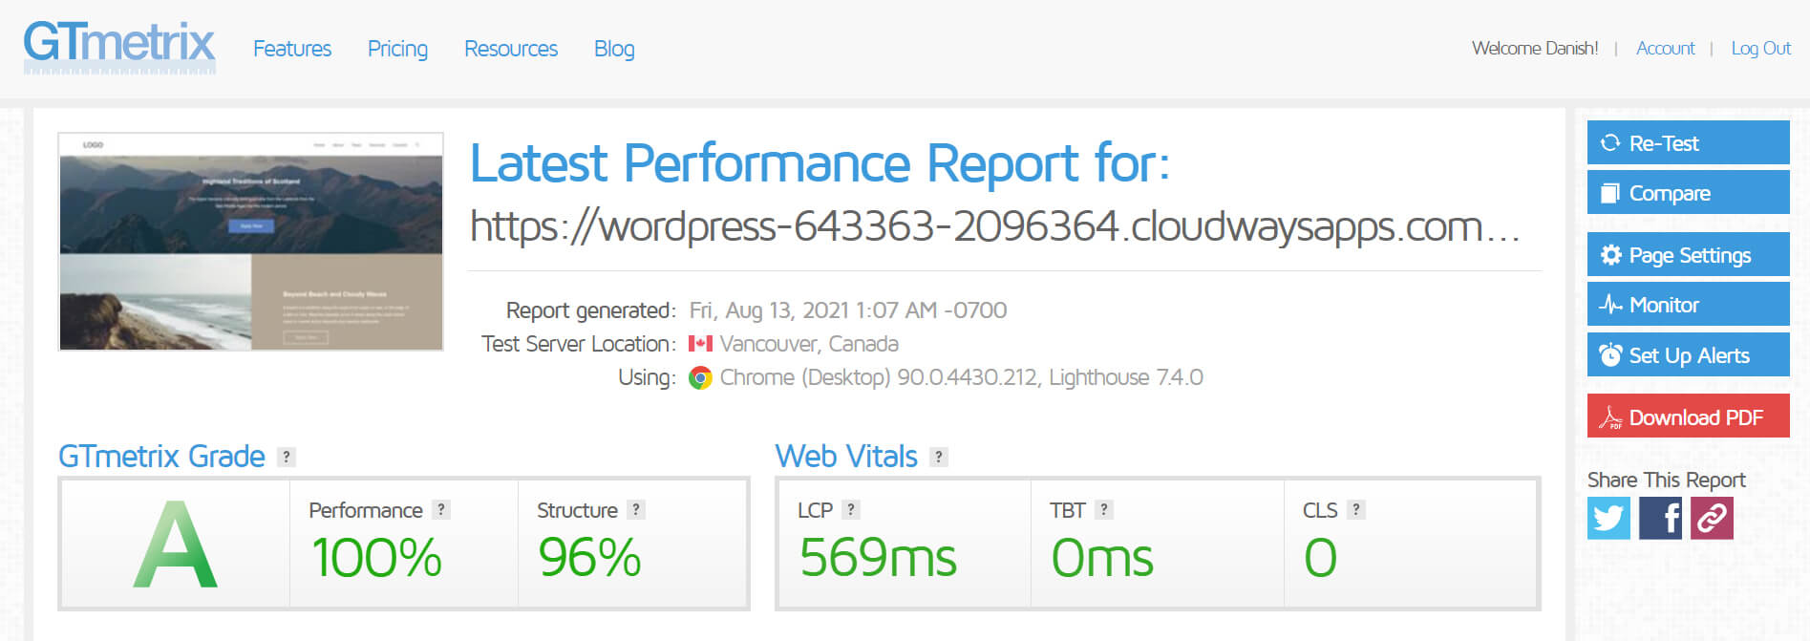Show help tooltip for CLS metric

click(x=1355, y=509)
